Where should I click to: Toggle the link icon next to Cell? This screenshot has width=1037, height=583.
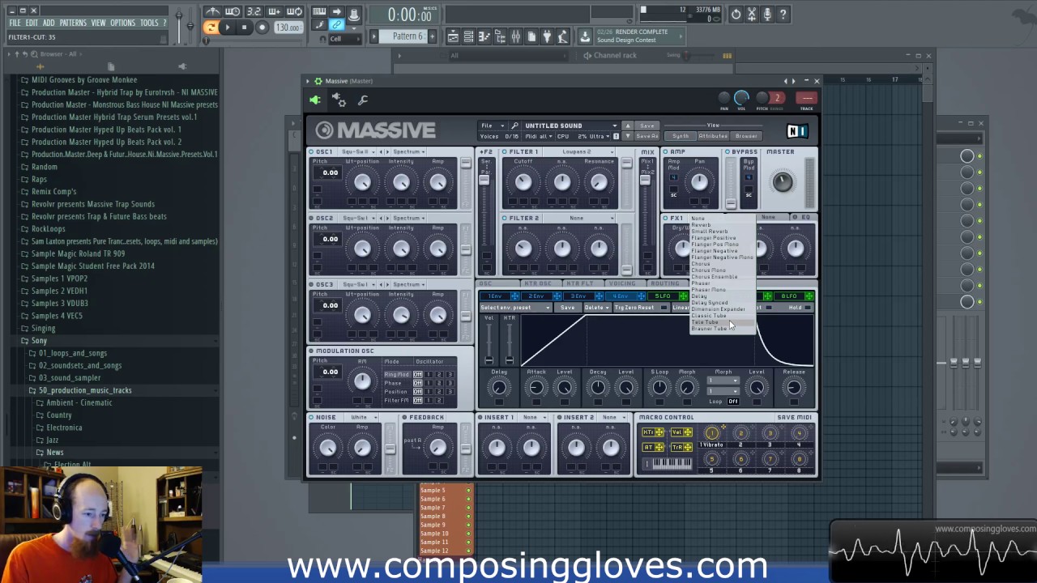click(337, 25)
